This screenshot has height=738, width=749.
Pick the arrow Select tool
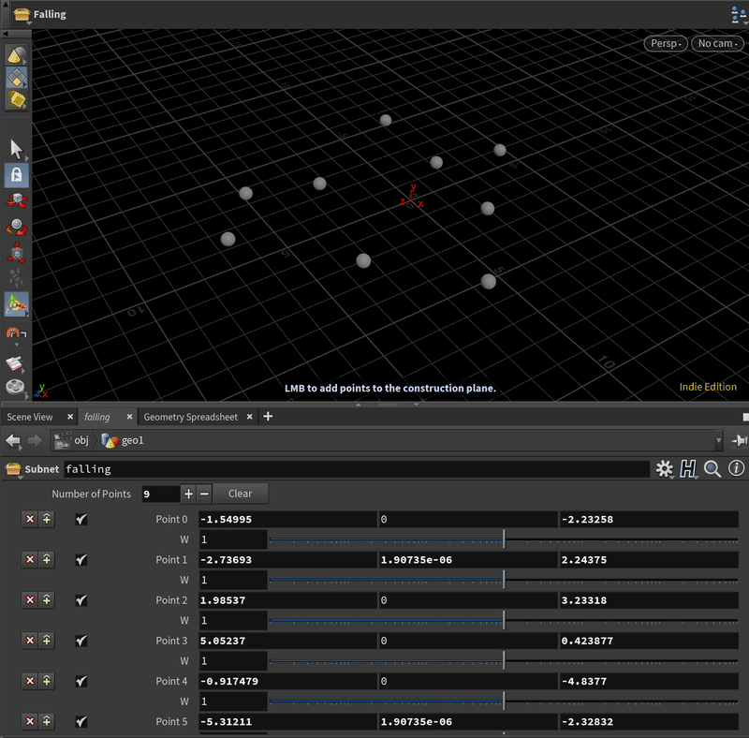coord(16,149)
